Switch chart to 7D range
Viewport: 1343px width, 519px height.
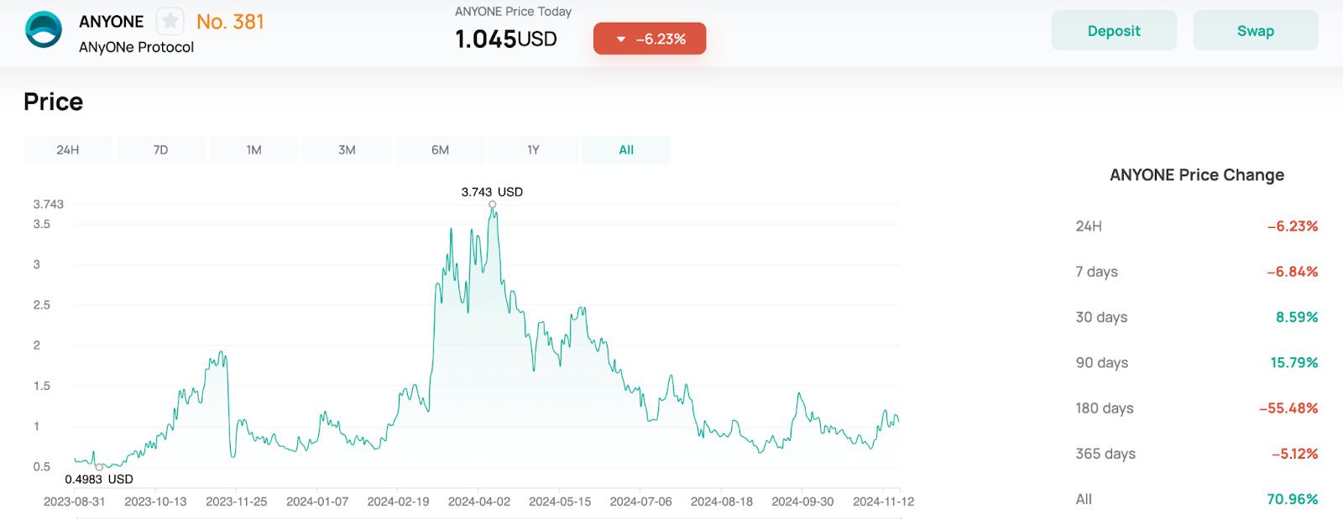[160, 150]
